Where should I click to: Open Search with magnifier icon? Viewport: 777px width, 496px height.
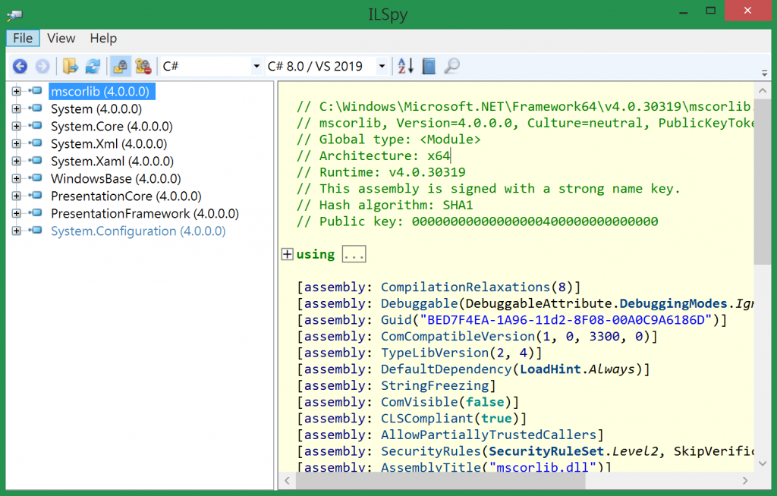[x=451, y=66]
